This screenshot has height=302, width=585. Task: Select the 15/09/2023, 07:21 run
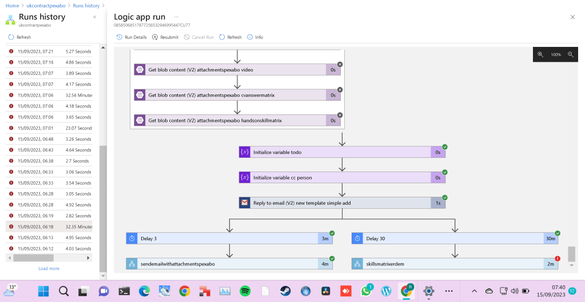coord(49,51)
